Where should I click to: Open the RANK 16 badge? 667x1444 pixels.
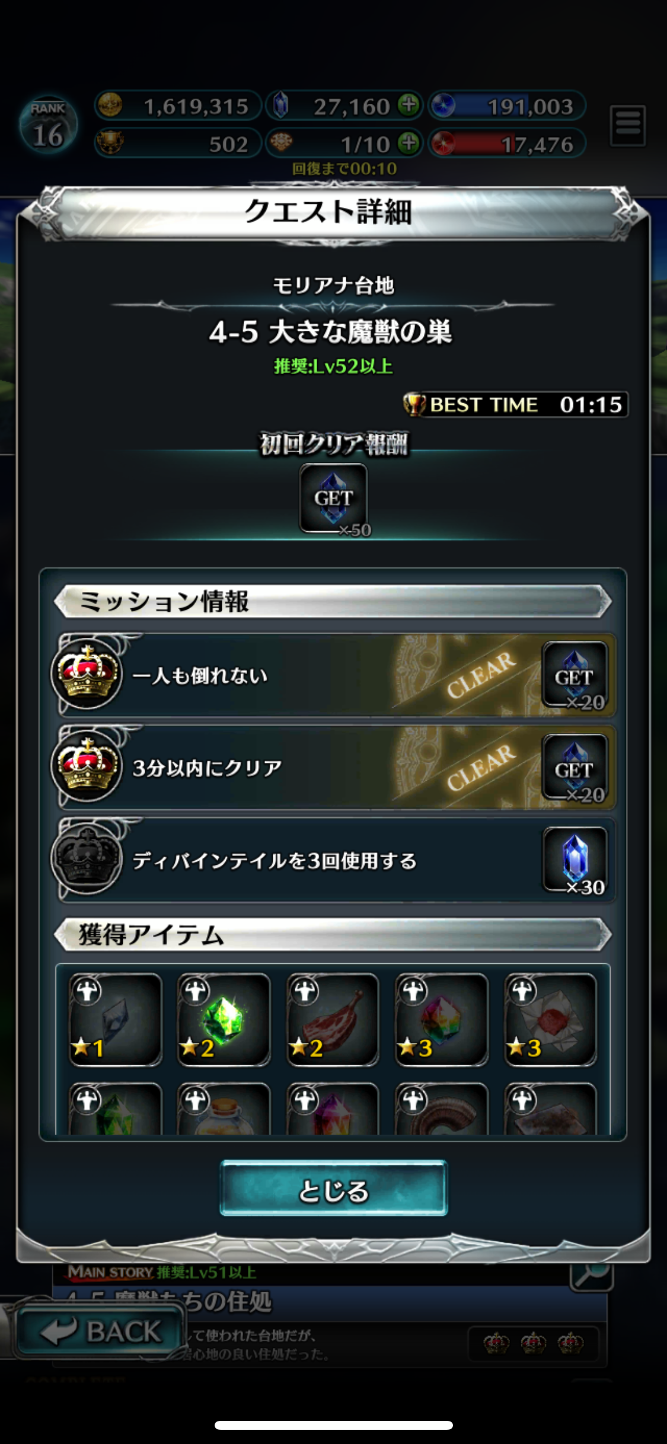(48, 125)
